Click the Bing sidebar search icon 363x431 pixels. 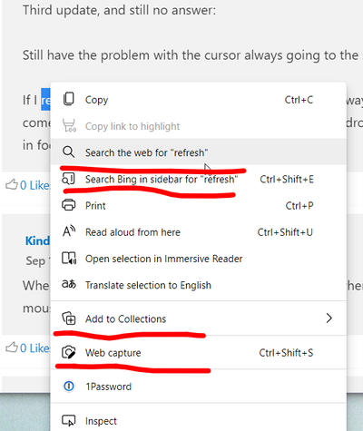click(x=68, y=179)
